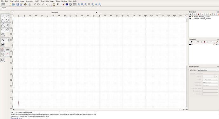Add a new layer in Layer List
Screen dimensions: 219x119
pyautogui.click(x=204, y=42)
